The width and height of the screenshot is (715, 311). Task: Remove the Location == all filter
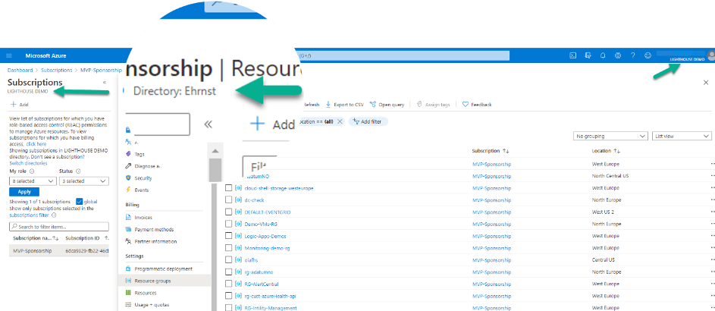tap(339, 122)
